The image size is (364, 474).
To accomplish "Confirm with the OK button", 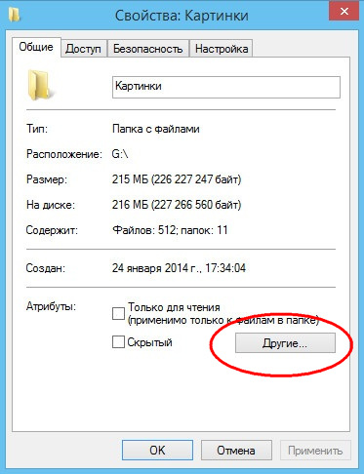I will 157,451.
